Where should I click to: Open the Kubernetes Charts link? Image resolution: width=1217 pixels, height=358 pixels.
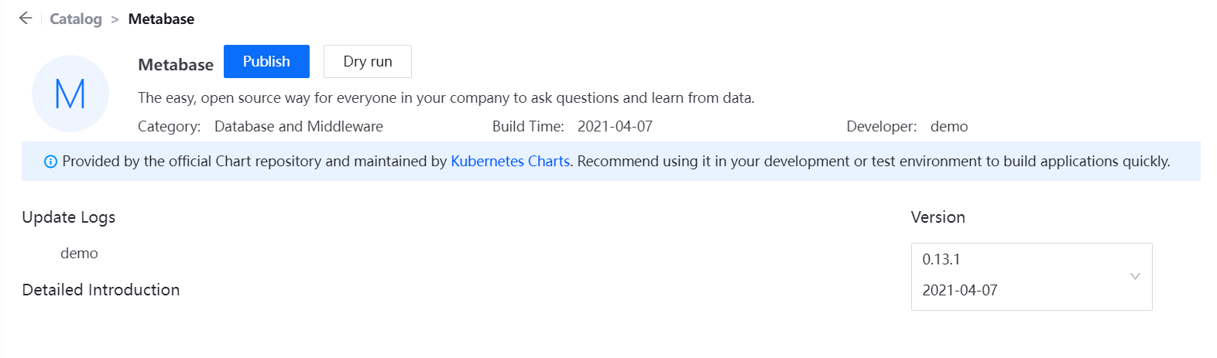(x=510, y=162)
